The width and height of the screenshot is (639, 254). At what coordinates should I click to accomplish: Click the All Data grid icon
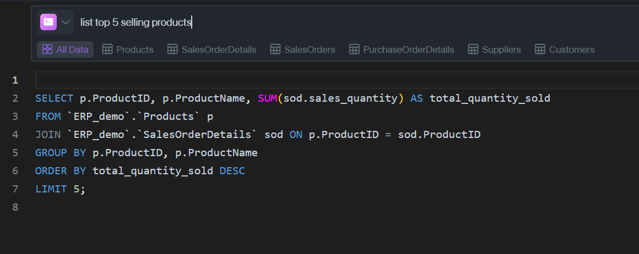[x=47, y=49]
